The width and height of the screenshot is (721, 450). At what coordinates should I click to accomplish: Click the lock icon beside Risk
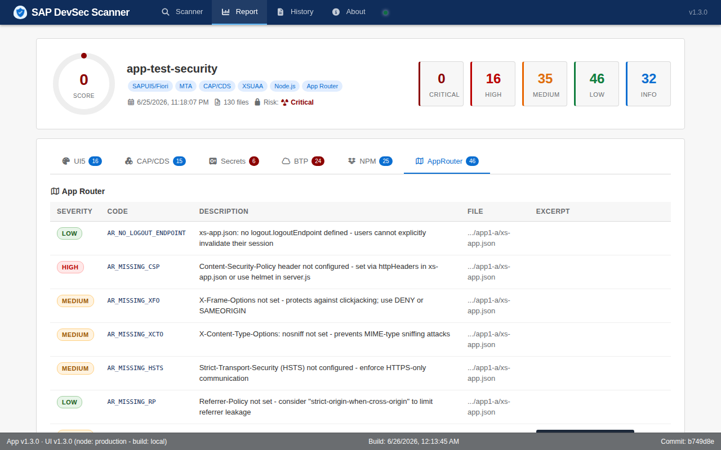click(x=257, y=102)
